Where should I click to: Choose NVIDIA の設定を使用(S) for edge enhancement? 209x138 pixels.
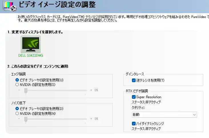tap(17, 85)
